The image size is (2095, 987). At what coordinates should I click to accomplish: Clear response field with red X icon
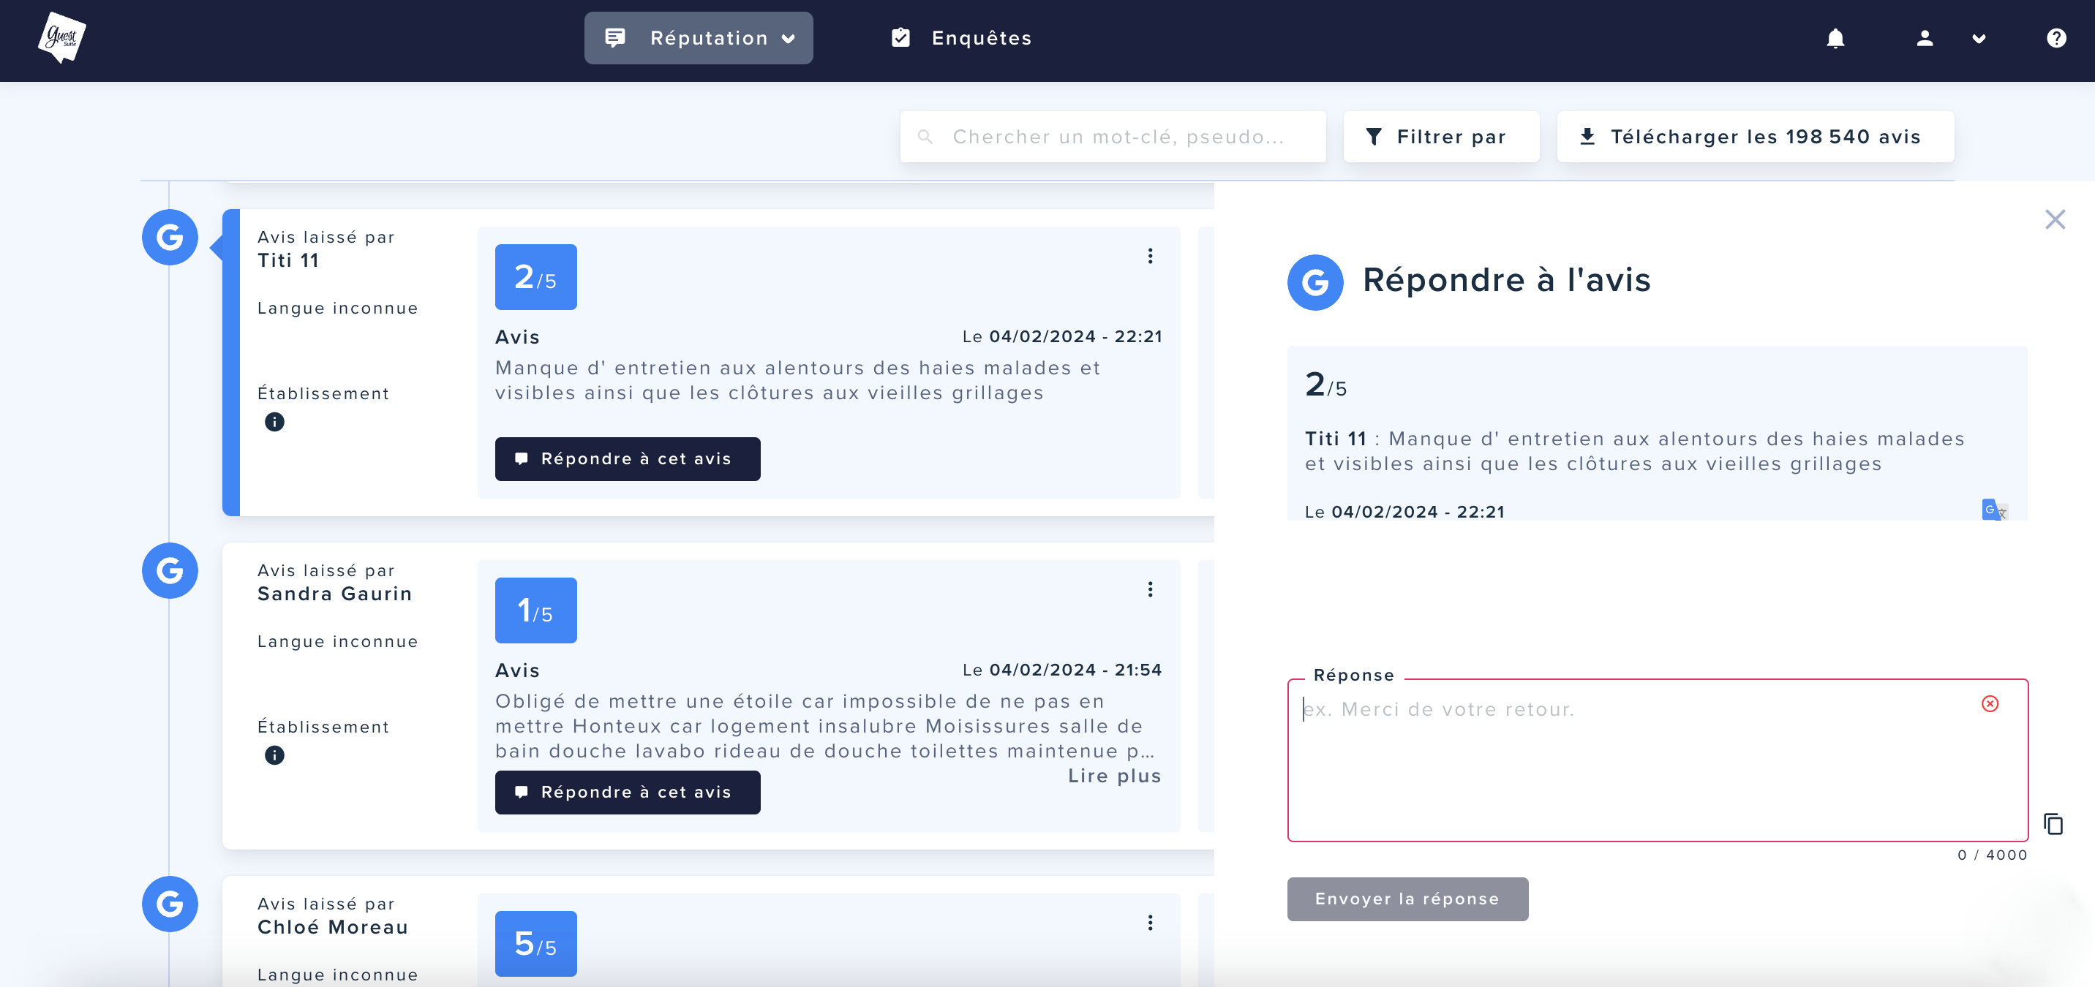tap(1989, 703)
